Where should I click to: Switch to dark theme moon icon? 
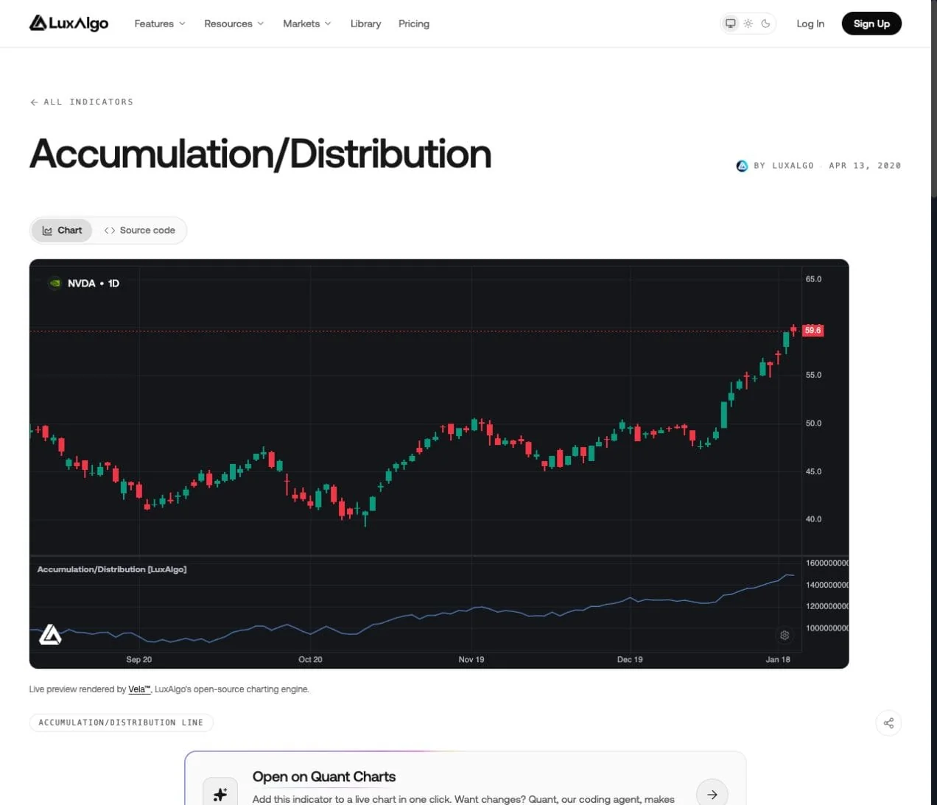coord(765,24)
